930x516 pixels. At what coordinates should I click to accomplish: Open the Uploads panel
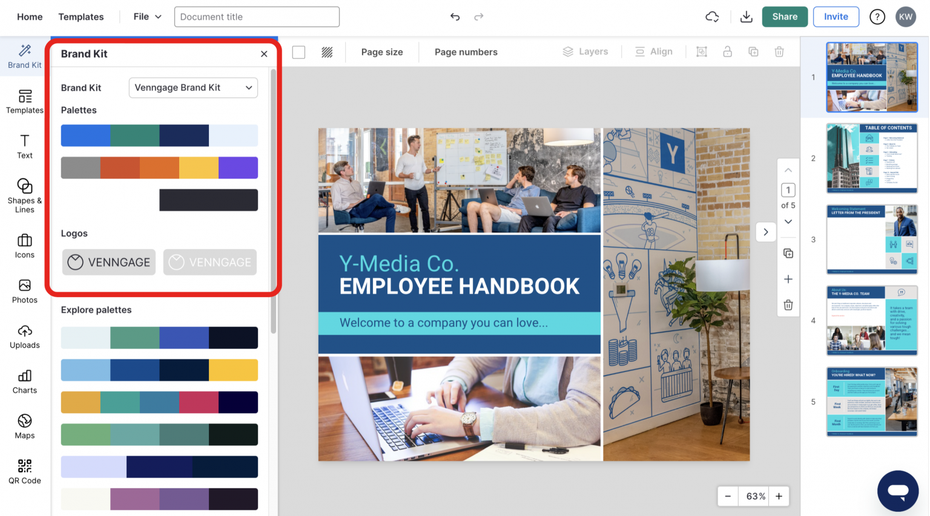point(24,336)
